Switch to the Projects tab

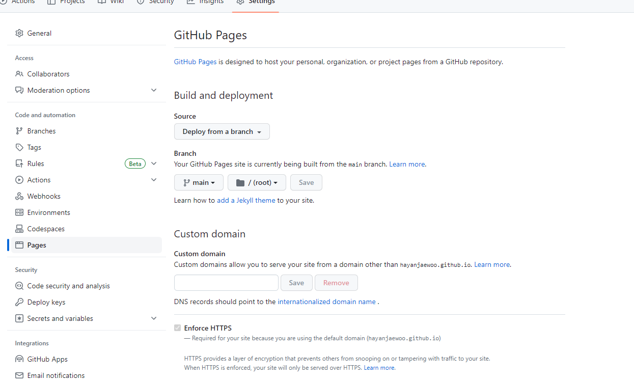[66, 3]
